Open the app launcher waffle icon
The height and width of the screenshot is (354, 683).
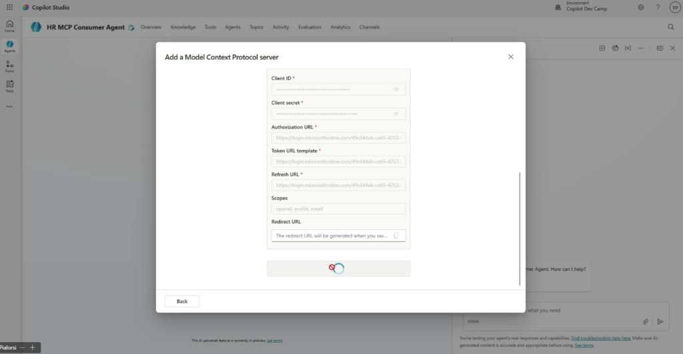coord(9,7)
